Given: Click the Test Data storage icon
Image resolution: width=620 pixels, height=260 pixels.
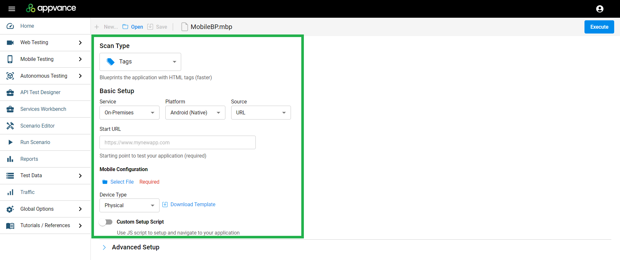Looking at the screenshot, I should (x=10, y=176).
